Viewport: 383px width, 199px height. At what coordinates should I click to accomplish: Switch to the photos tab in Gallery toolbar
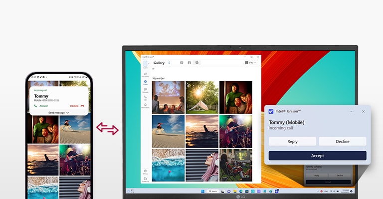coord(182,63)
